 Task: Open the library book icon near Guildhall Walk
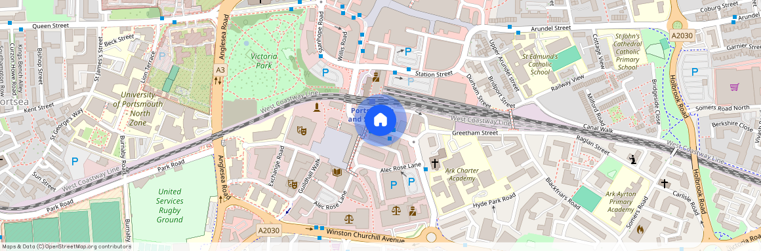point(337,172)
